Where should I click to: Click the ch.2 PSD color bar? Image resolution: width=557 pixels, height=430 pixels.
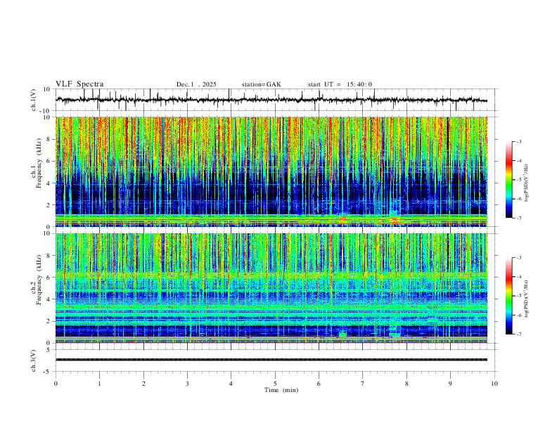pos(508,296)
